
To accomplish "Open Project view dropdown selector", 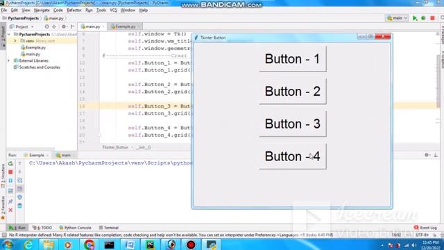I will [x=22, y=26].
